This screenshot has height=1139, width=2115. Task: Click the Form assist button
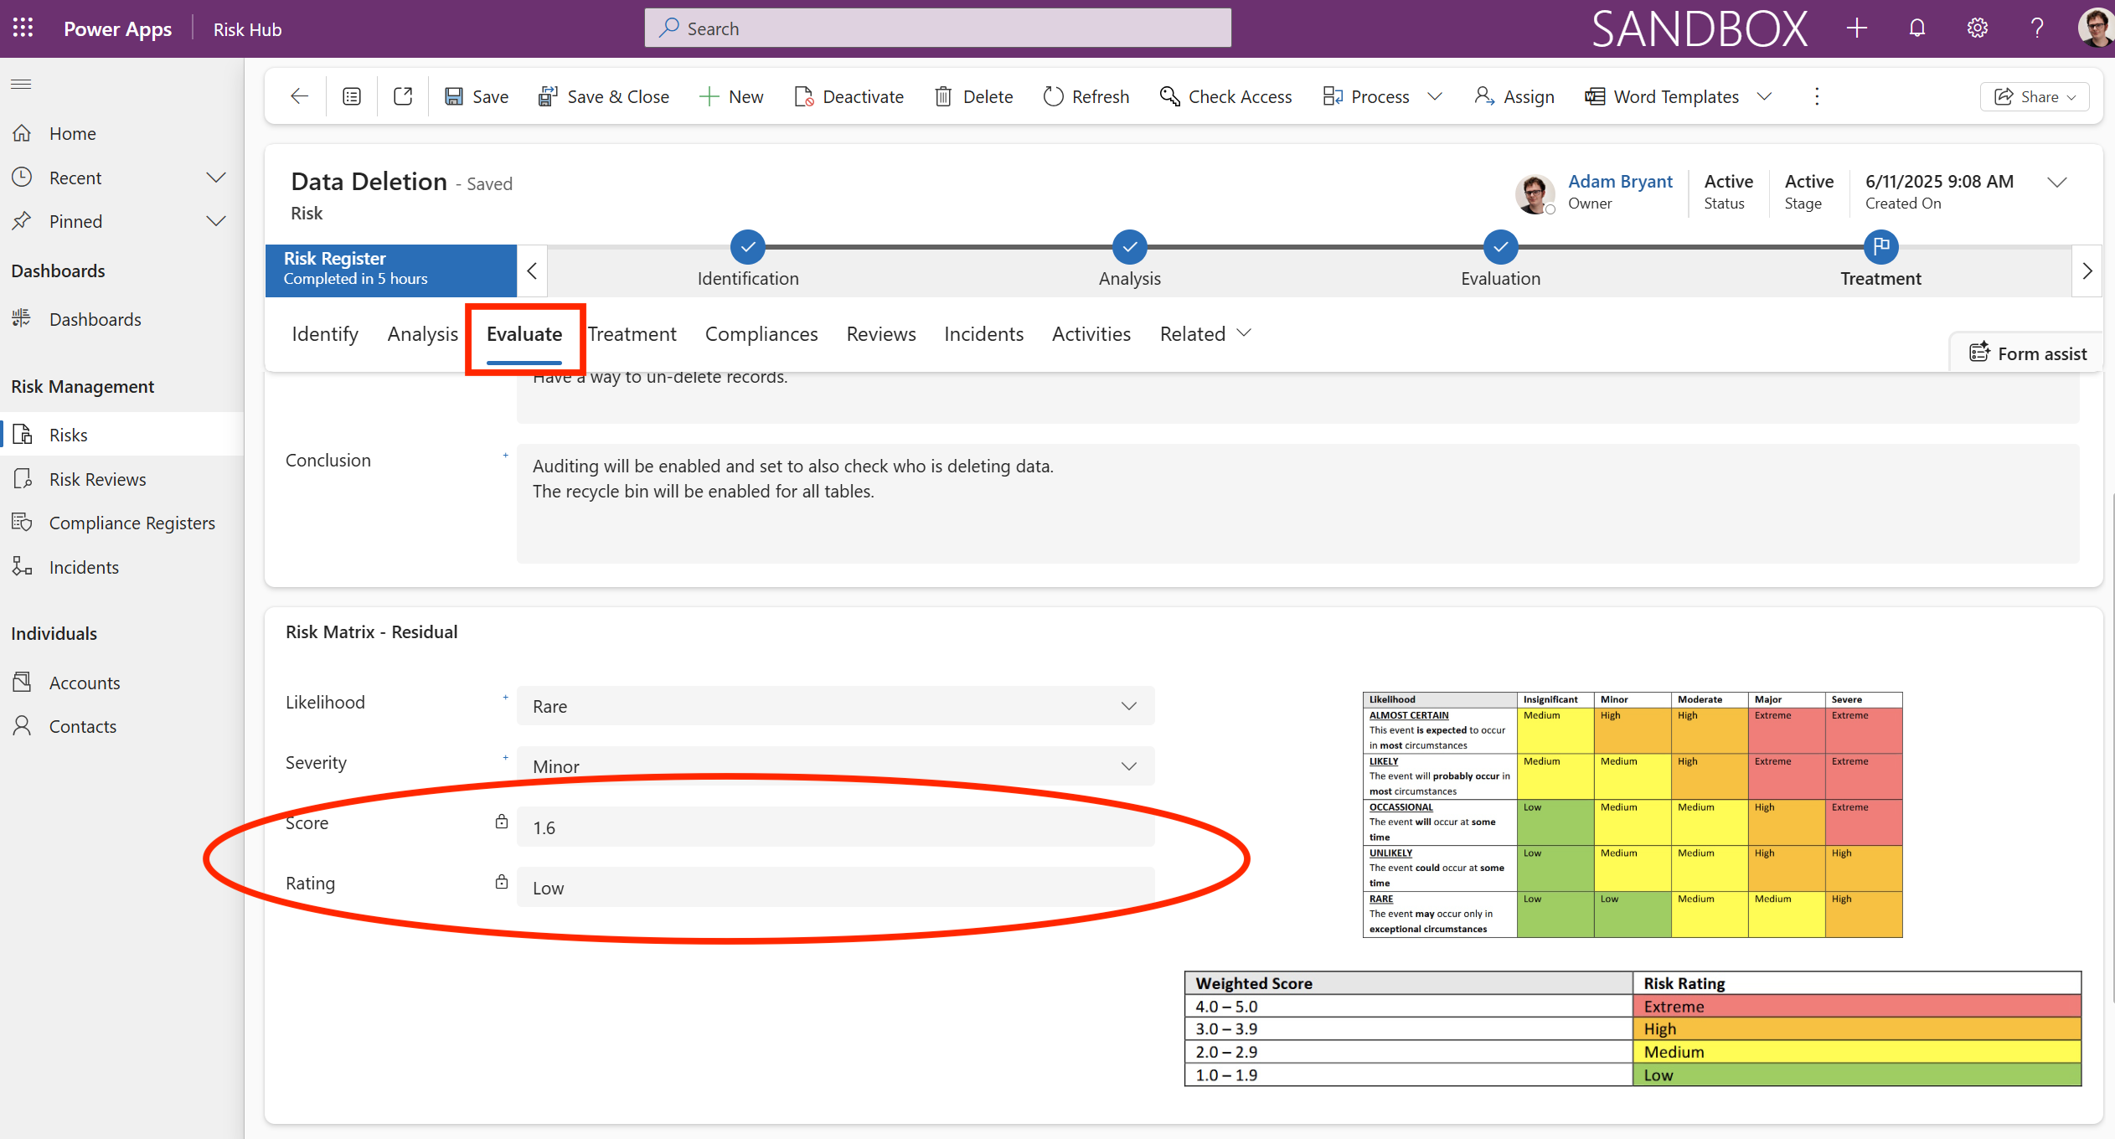coord(2028,353)
